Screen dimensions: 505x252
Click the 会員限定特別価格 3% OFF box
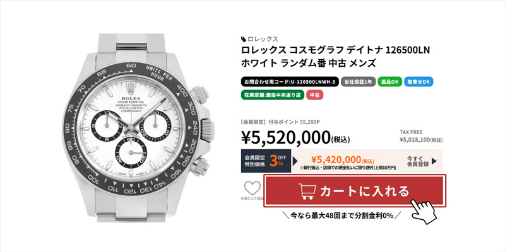click(x=266, y=161)
